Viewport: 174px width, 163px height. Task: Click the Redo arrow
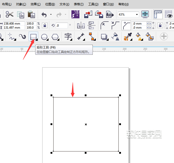(x=59, y=15)
